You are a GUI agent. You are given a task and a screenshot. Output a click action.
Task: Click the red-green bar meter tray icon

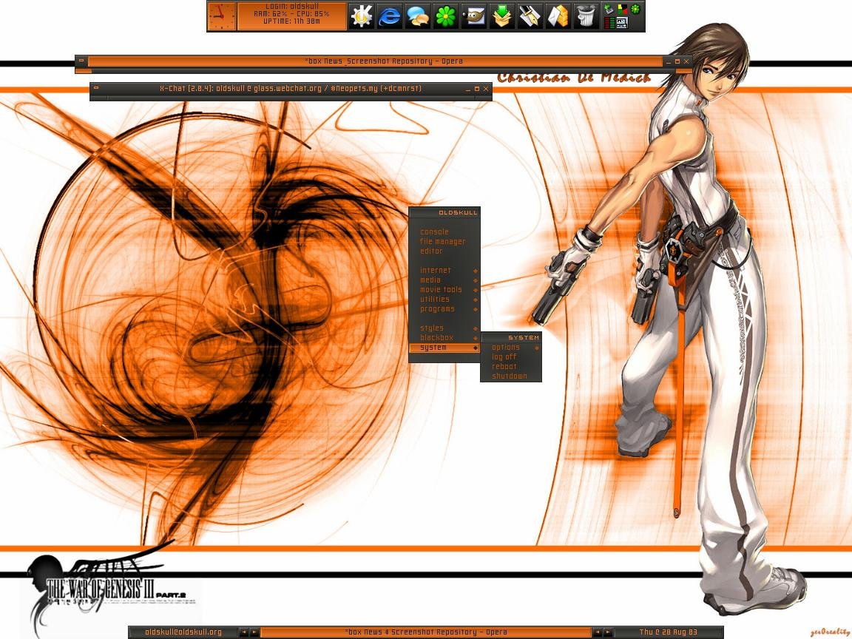pos(609,22)
